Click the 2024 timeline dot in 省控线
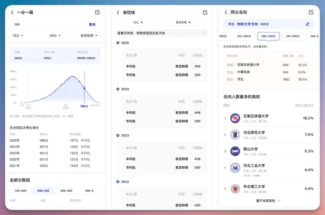This screenshot has width=325, height=215. pyautogui.click(x=118, y=89)
